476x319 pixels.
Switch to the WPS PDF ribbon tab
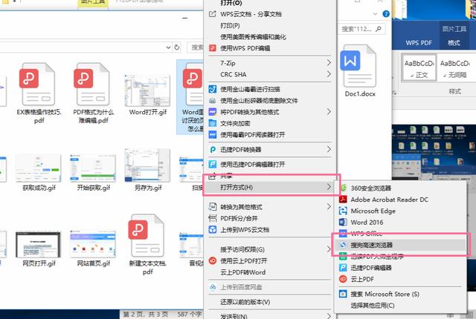tap(419, 43)
